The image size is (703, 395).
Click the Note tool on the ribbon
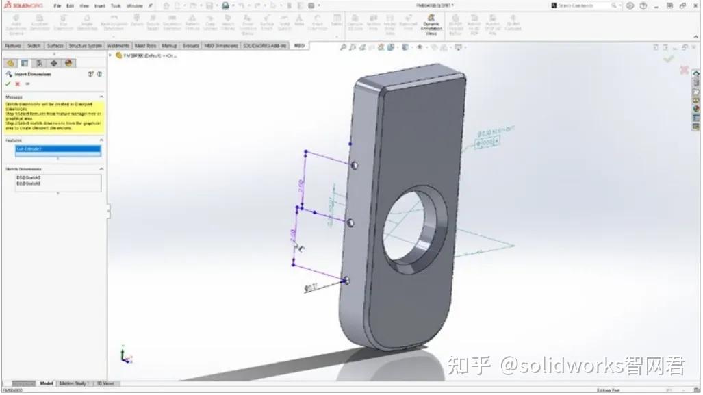click(300, 23)
